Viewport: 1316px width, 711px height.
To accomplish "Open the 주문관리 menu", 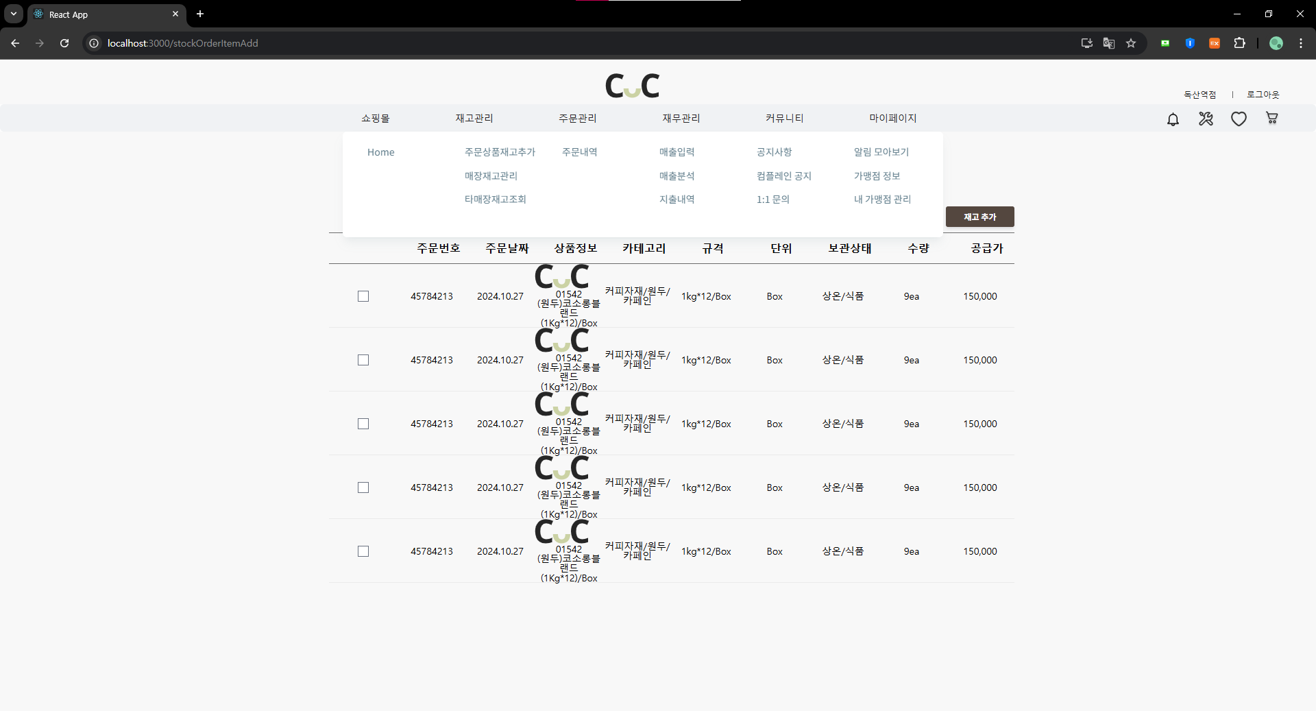I will tap(578, 118).
